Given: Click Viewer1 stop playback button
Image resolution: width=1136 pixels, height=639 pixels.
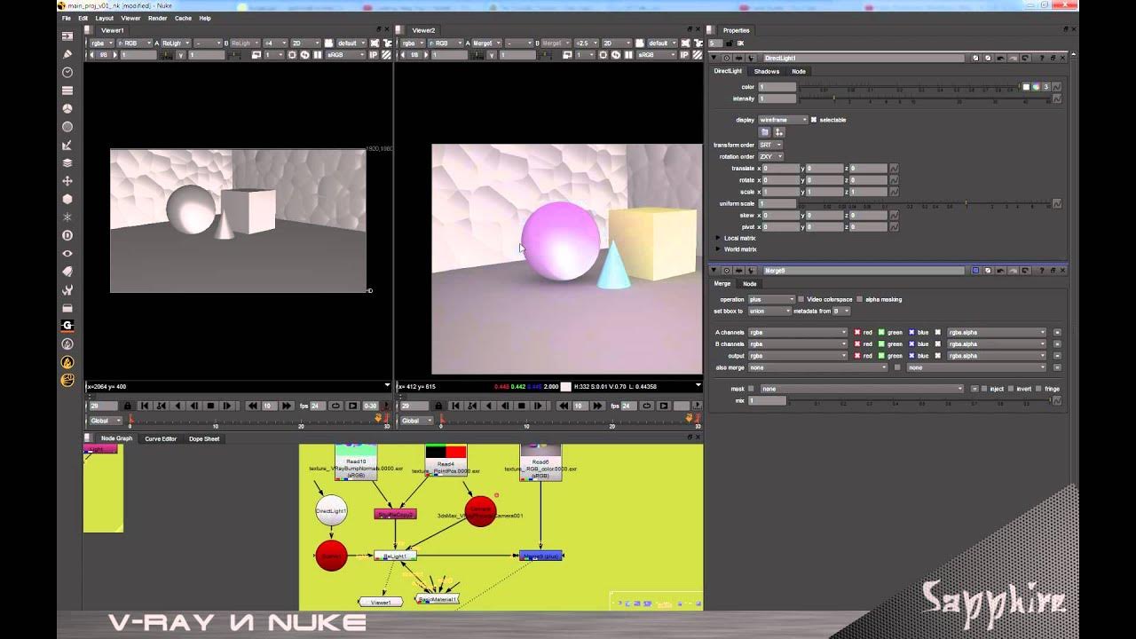Looking at the screenshot, I should coord(210,406).
